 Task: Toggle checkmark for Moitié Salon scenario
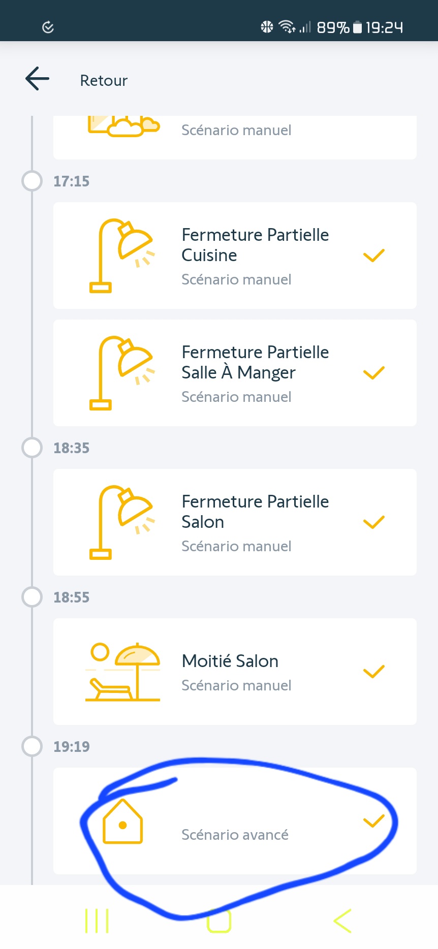click(374, 672)
